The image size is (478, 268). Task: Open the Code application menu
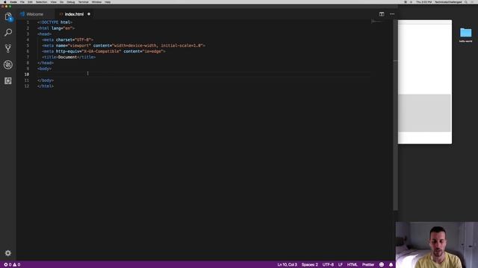click(13, 1)
